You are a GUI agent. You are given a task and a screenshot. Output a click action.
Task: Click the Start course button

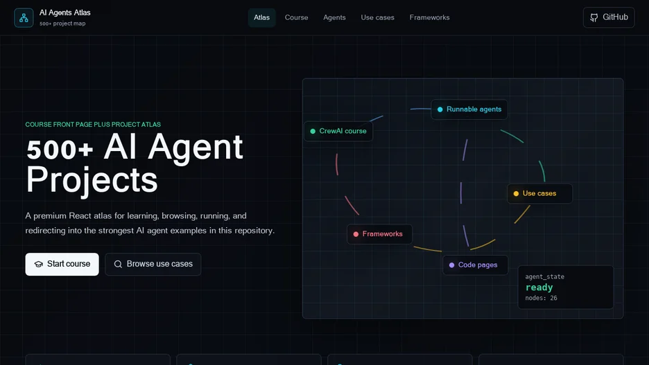62,264
